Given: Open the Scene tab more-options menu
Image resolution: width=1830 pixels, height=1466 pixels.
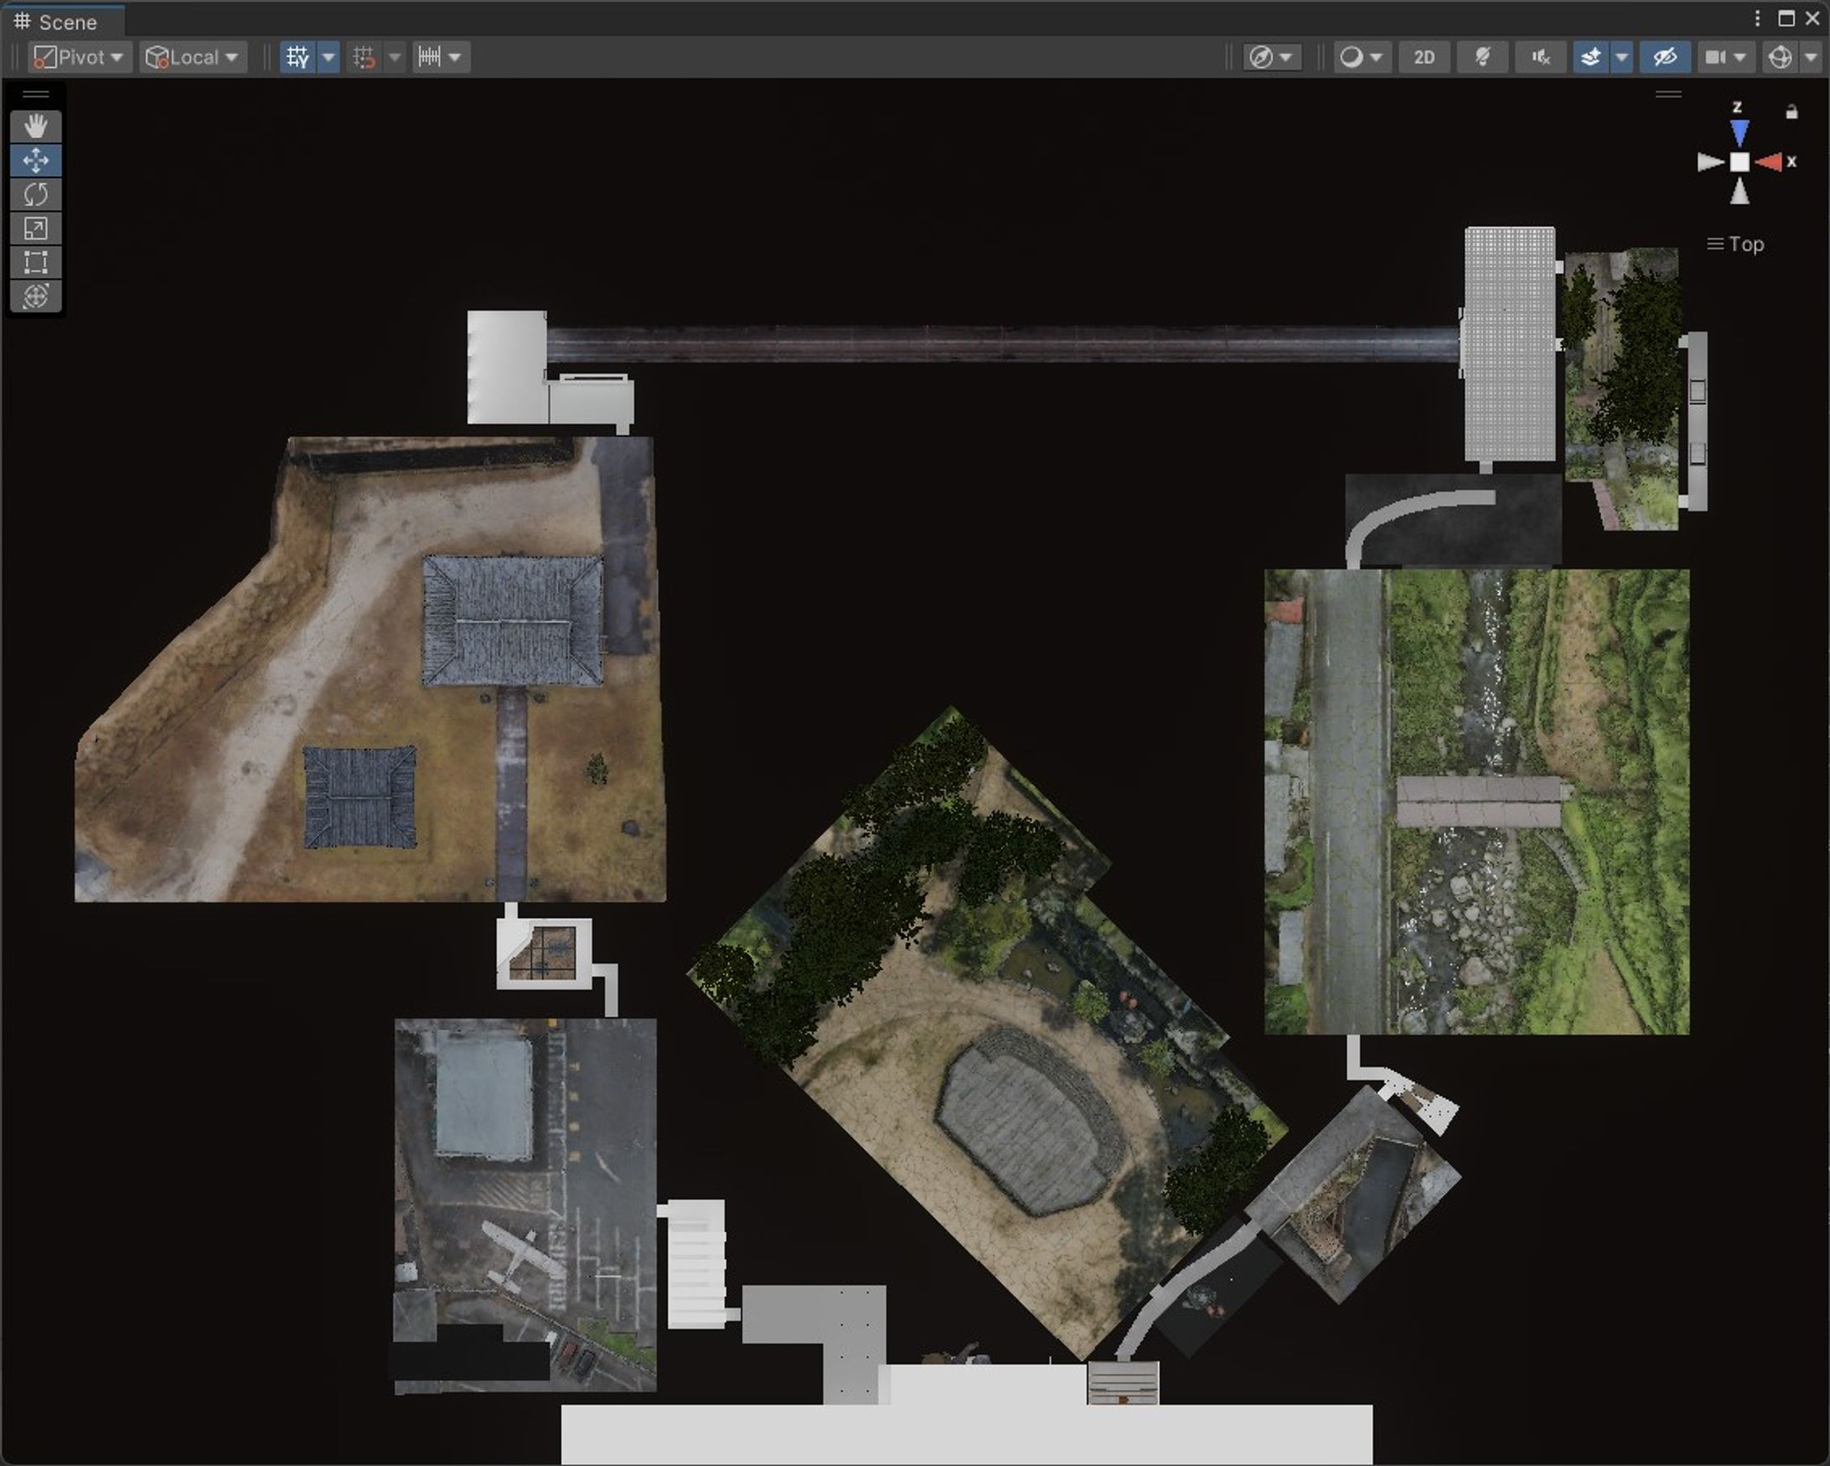Looking at the screenshot, I should 1757,18.
